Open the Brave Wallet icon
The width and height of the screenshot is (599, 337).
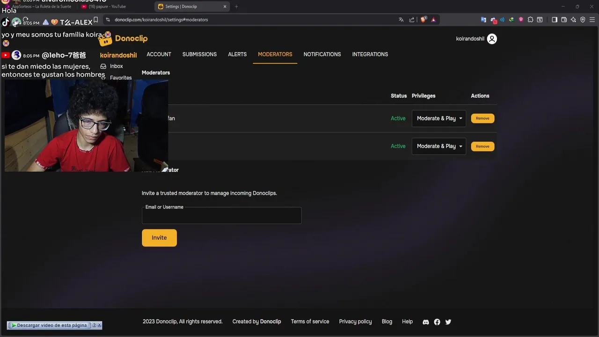(564, 20)
